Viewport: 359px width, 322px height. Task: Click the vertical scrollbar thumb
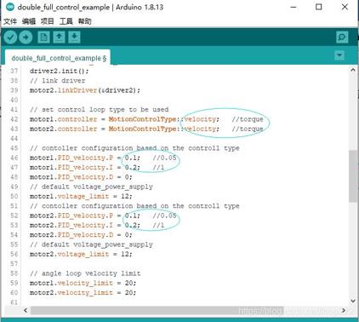[x=353, y=176]
